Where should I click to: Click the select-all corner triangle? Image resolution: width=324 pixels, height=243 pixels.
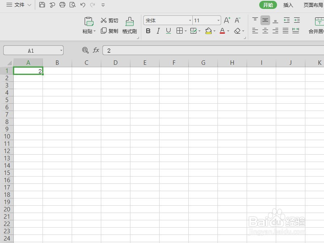[x=9, y=63]
